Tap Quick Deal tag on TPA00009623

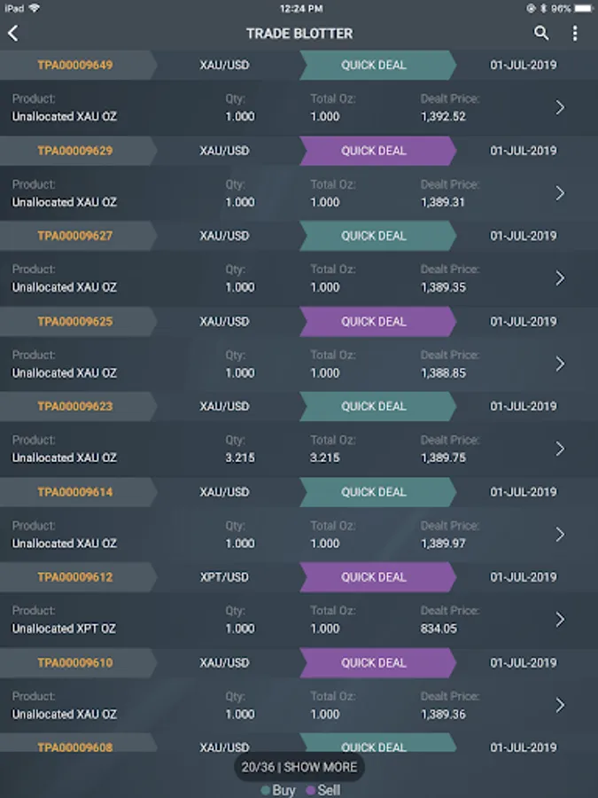[x=374, y=406]
